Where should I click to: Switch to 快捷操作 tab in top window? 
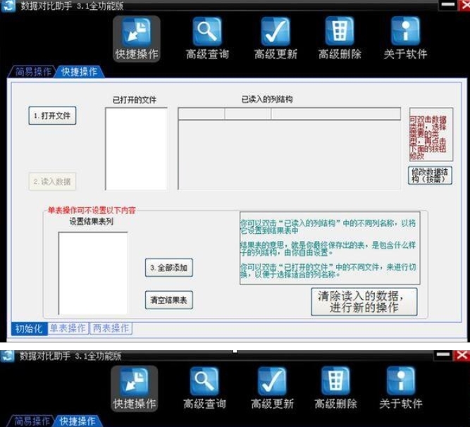(79, 72)
